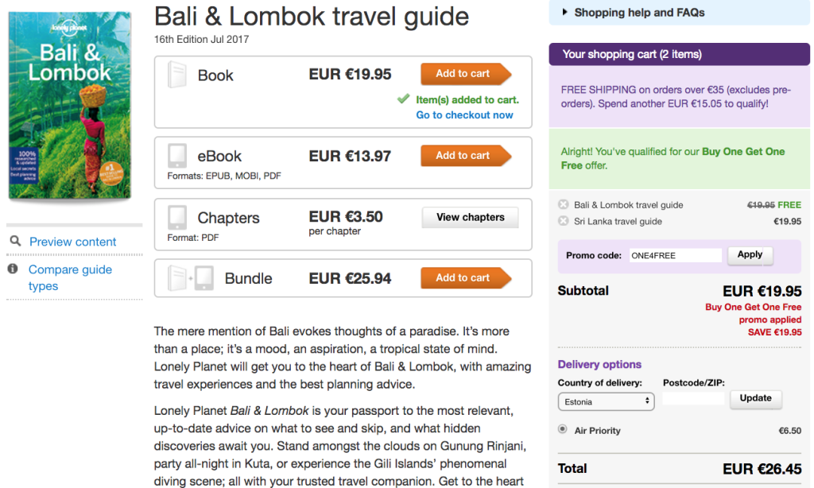Select the Air Priority delivery option
The image size is (814, 488).
click(x=564, y=430)
